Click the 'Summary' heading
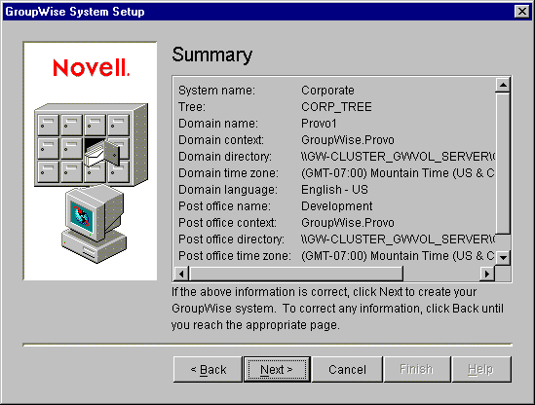The width and height of the screenshot is (535, 405). click(211, 55)
